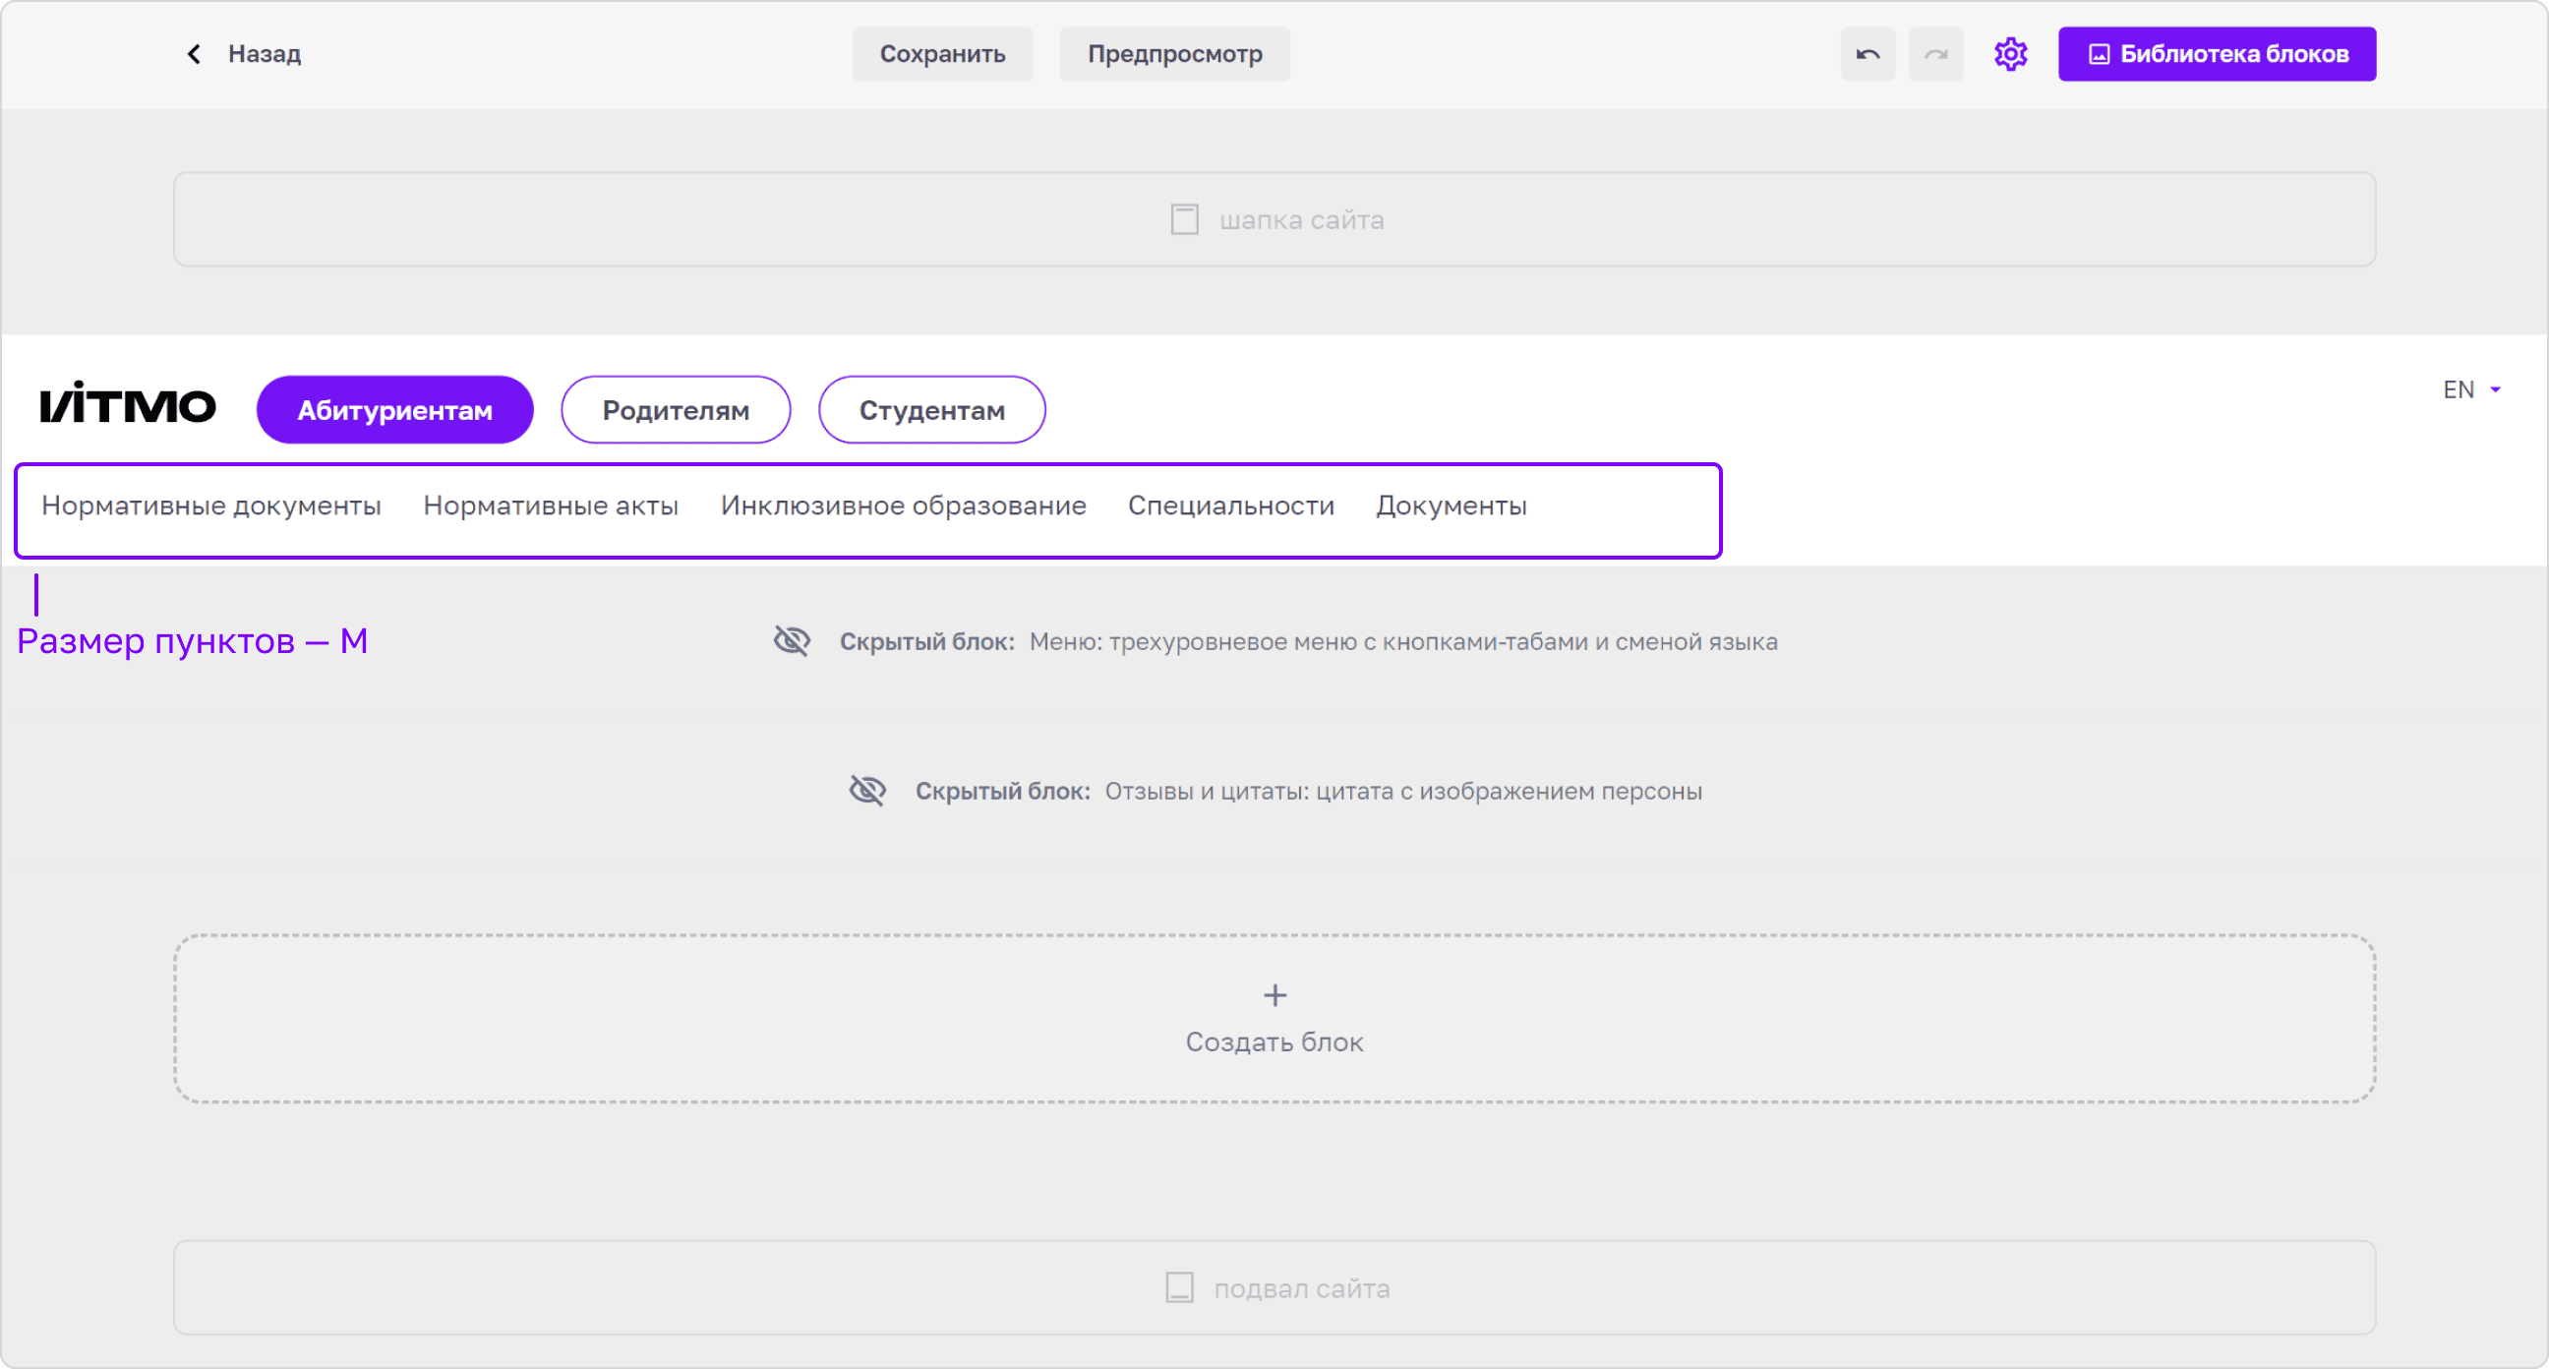The width and height of the screenshot is (2549, 1369).
Task: Click the Предпросмотр button
Action: click(x=1174, y=54)
